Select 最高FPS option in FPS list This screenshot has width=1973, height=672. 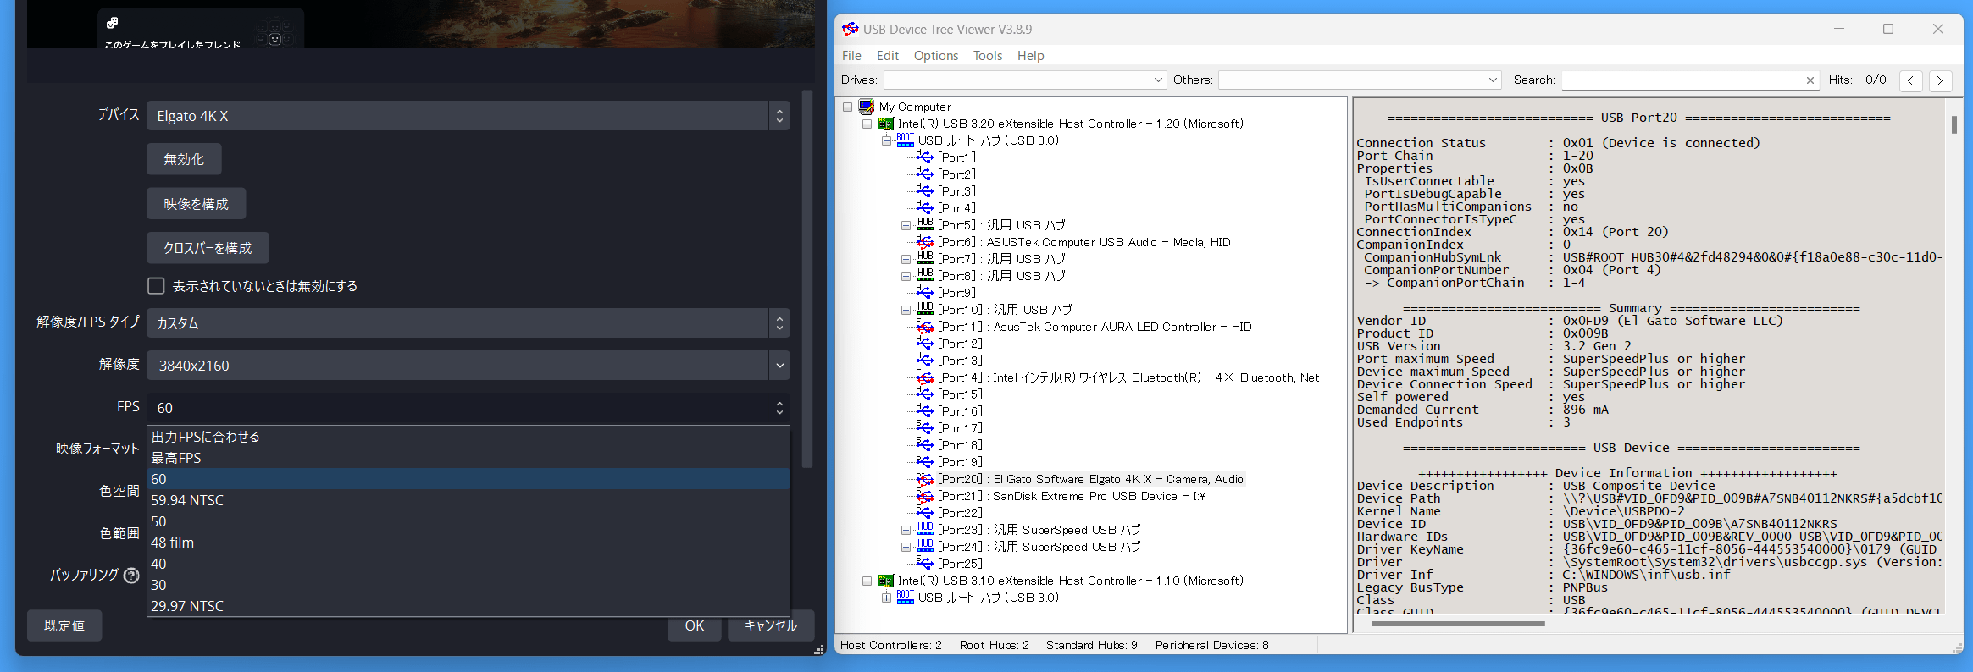(468, 458)
